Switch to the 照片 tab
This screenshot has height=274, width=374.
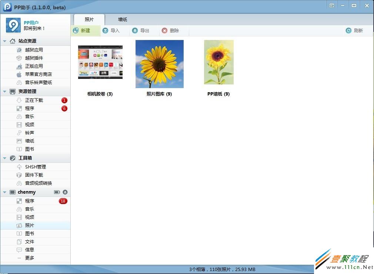(x=89, y=20)
